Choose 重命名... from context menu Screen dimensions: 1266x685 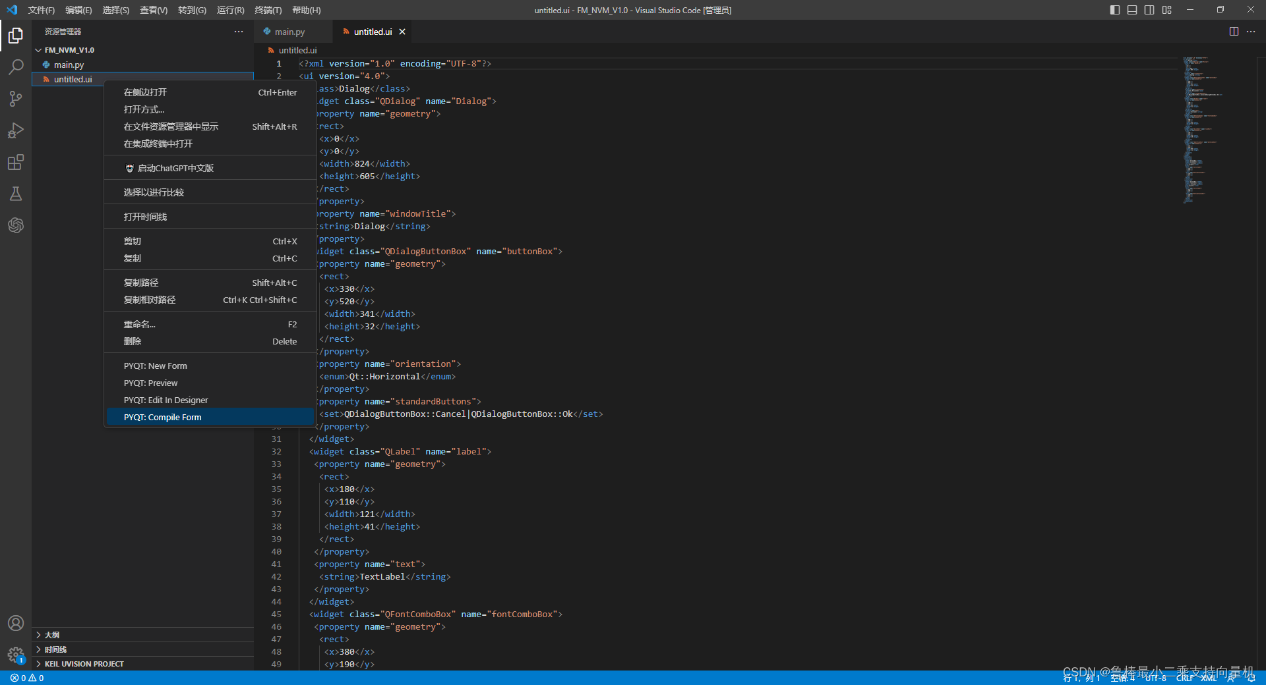pos(210,324)
